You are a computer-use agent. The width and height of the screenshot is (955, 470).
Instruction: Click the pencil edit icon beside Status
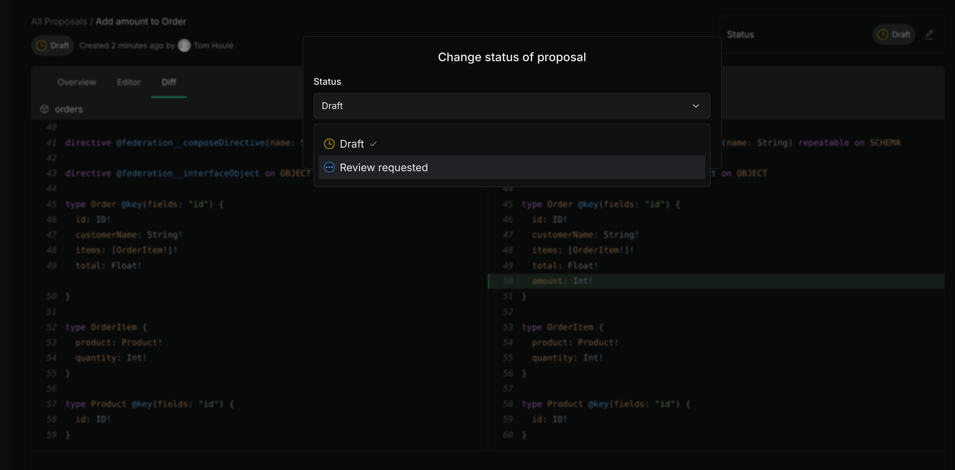[929, 35]
